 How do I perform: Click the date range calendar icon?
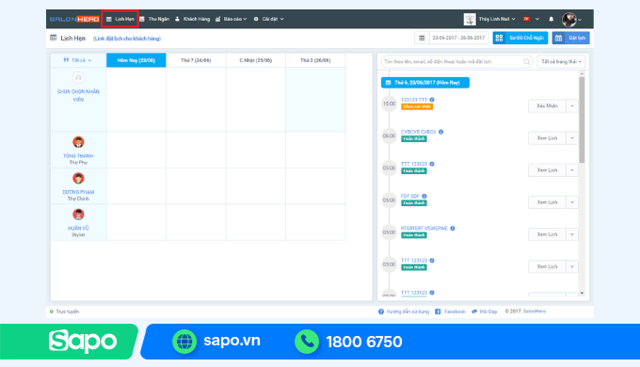pos(422,38)
